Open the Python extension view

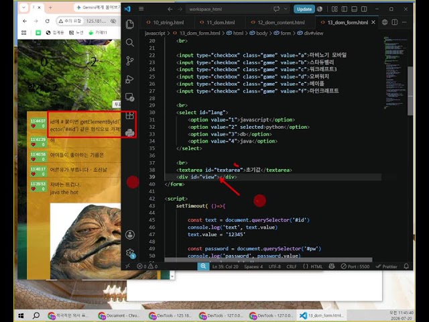129,133
